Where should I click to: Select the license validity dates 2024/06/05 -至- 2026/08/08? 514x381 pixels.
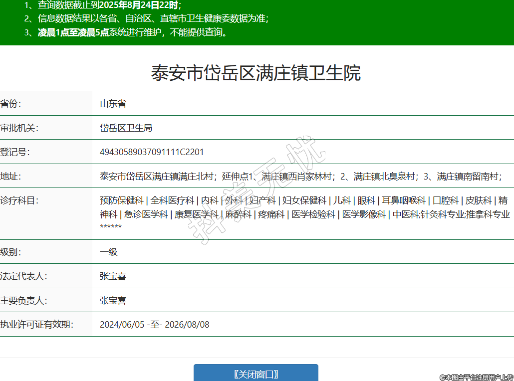click(155, 325)
